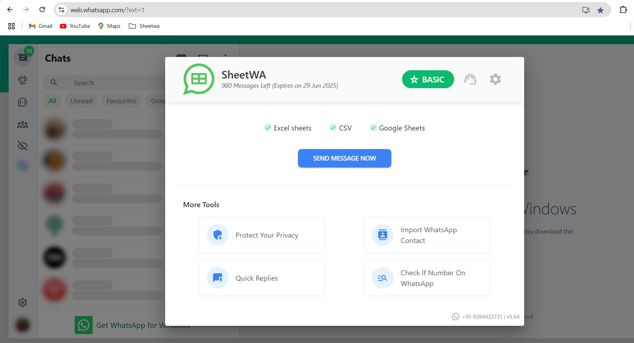Image resolution: width=634 pixels, height=343 pixels.
Task: Select the All chat filter
Action: [52, 101]
